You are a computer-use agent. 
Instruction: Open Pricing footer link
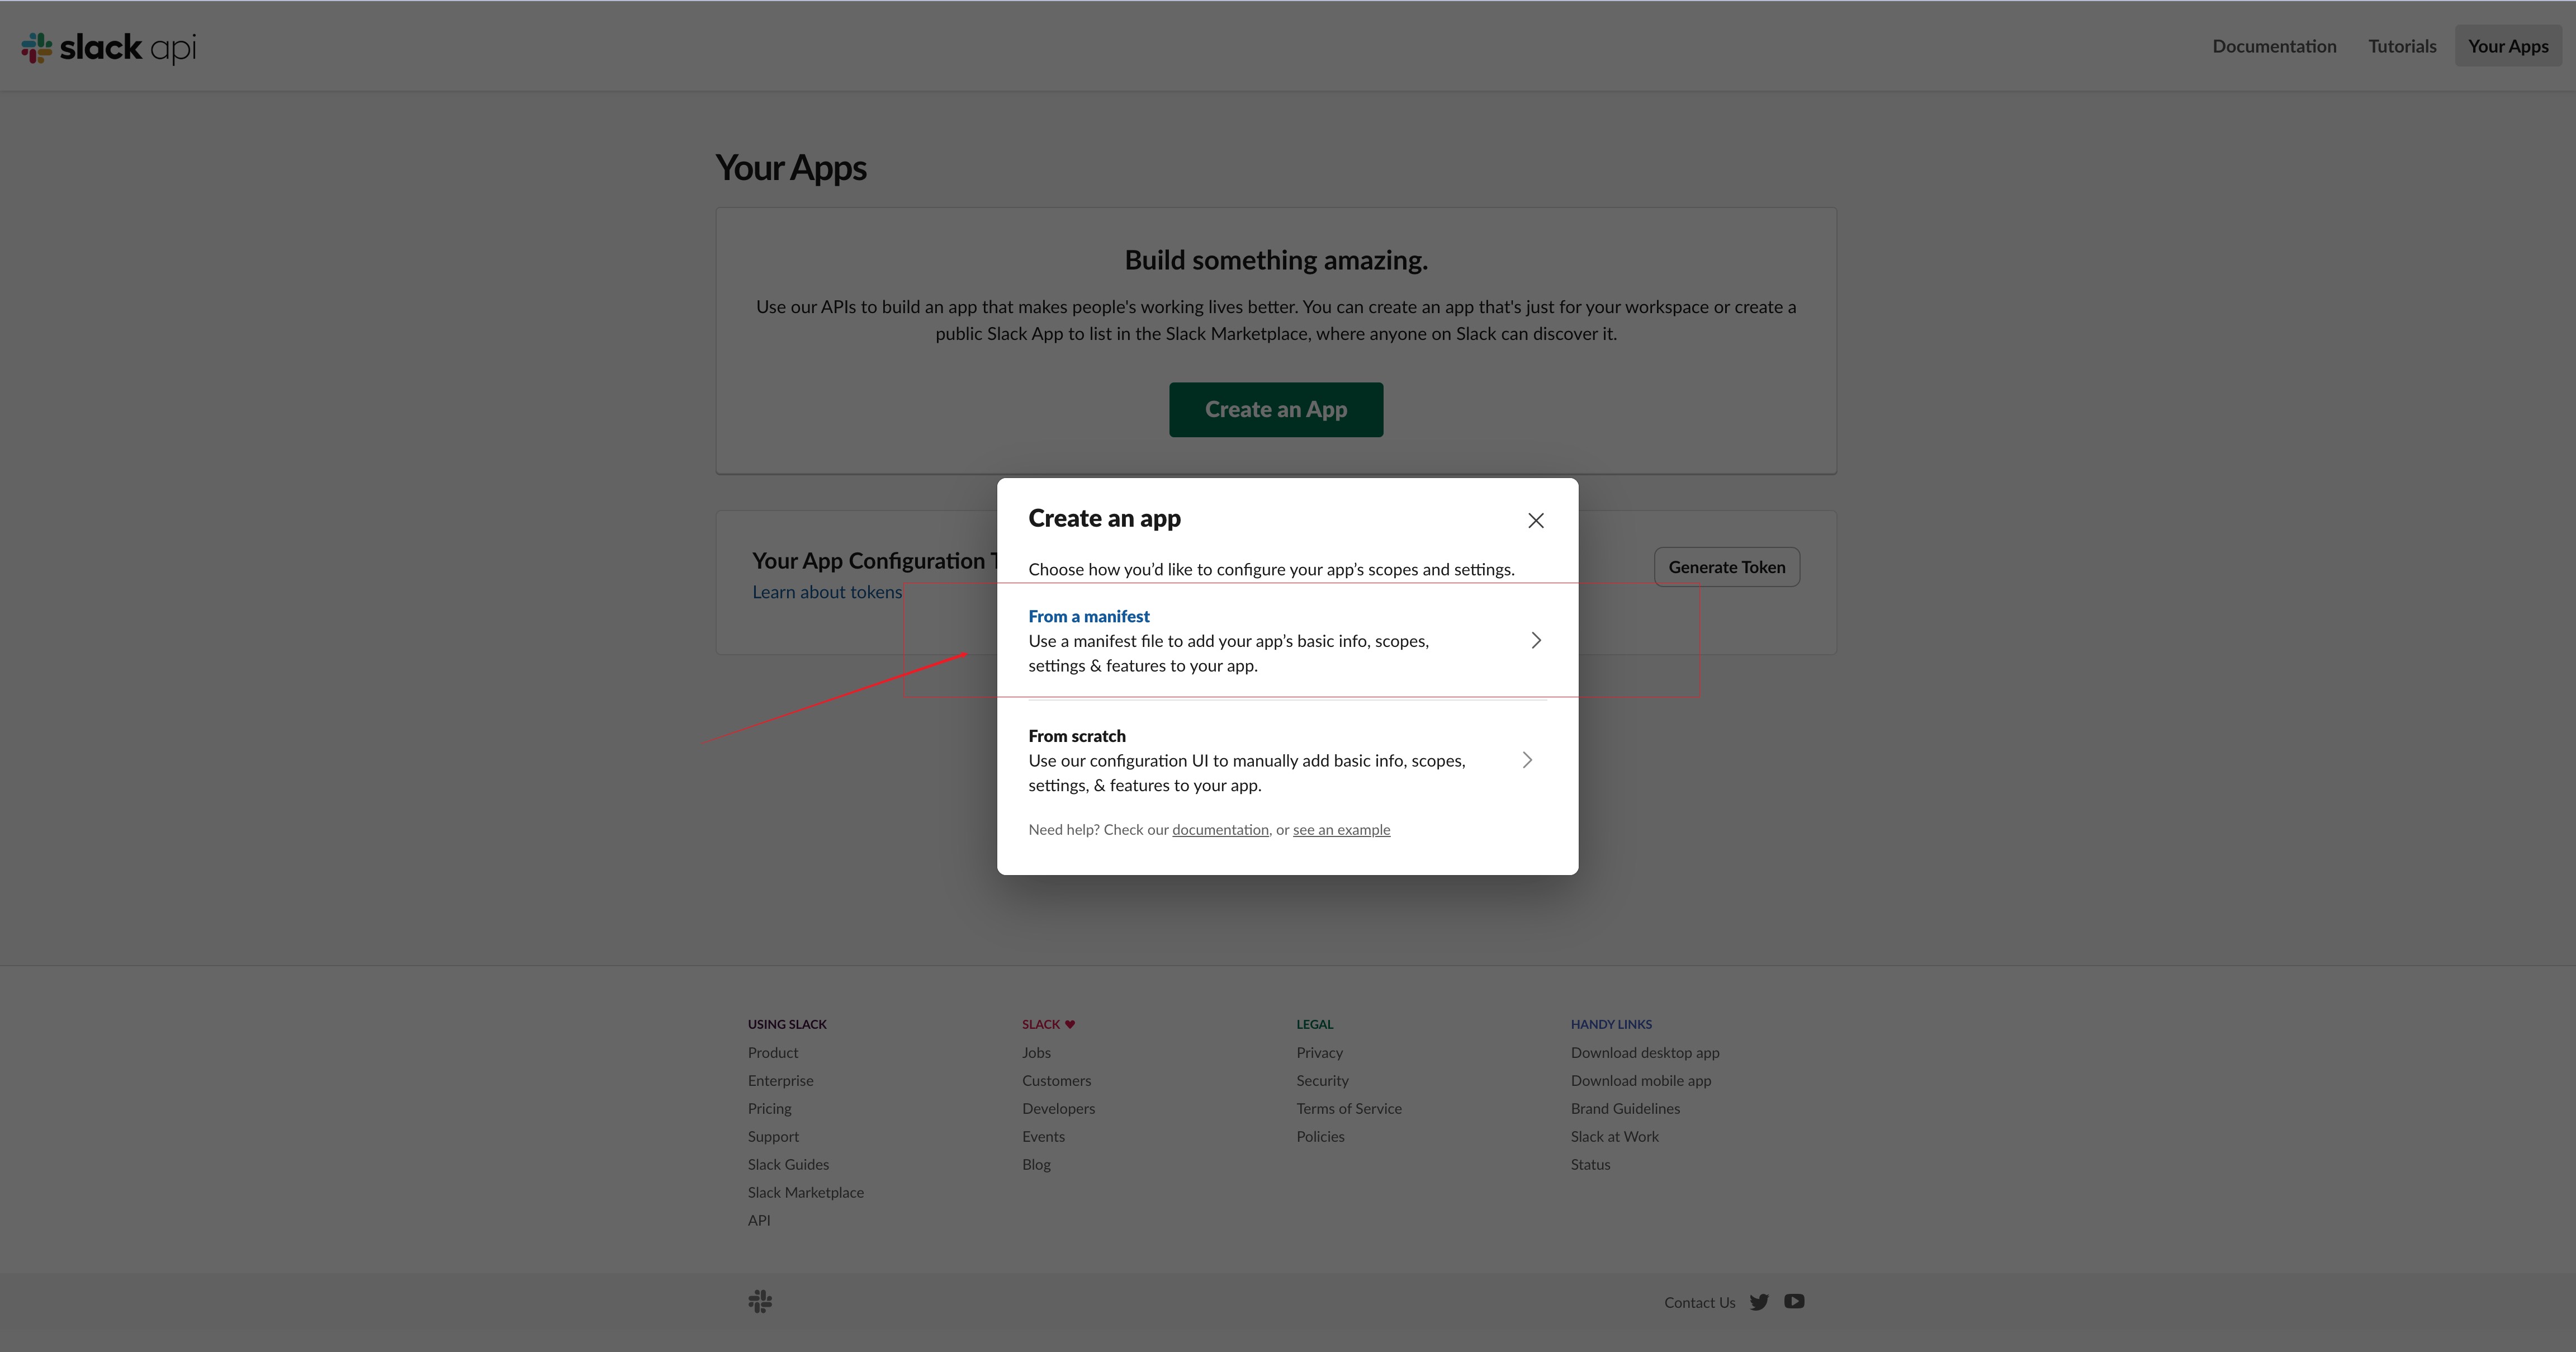[x=769, y=1109]
